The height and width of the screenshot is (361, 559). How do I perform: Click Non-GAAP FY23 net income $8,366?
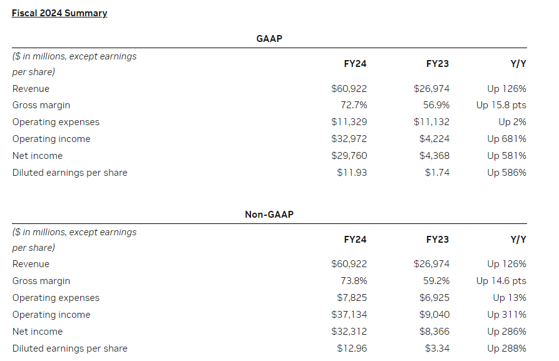click(x=434, y=332)
